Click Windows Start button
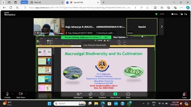Image resolution: width=191 pixels, height=107 pixels. tap(49, 104)
